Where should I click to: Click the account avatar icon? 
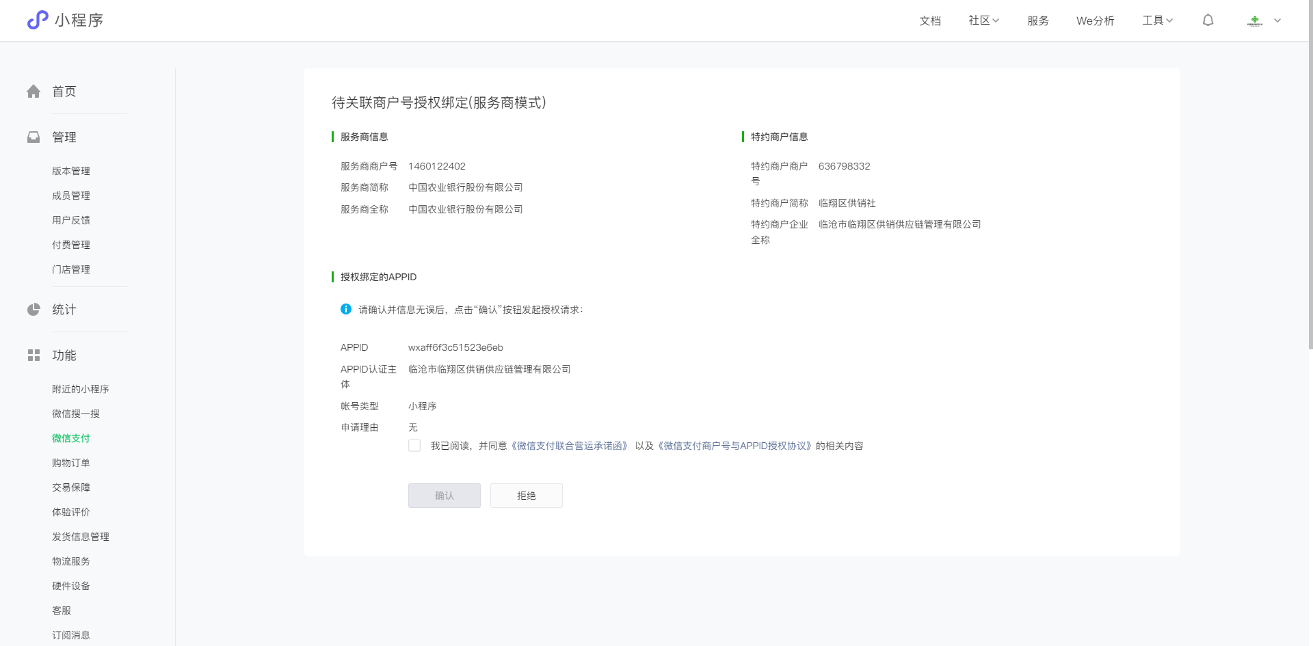point(1255,21)
